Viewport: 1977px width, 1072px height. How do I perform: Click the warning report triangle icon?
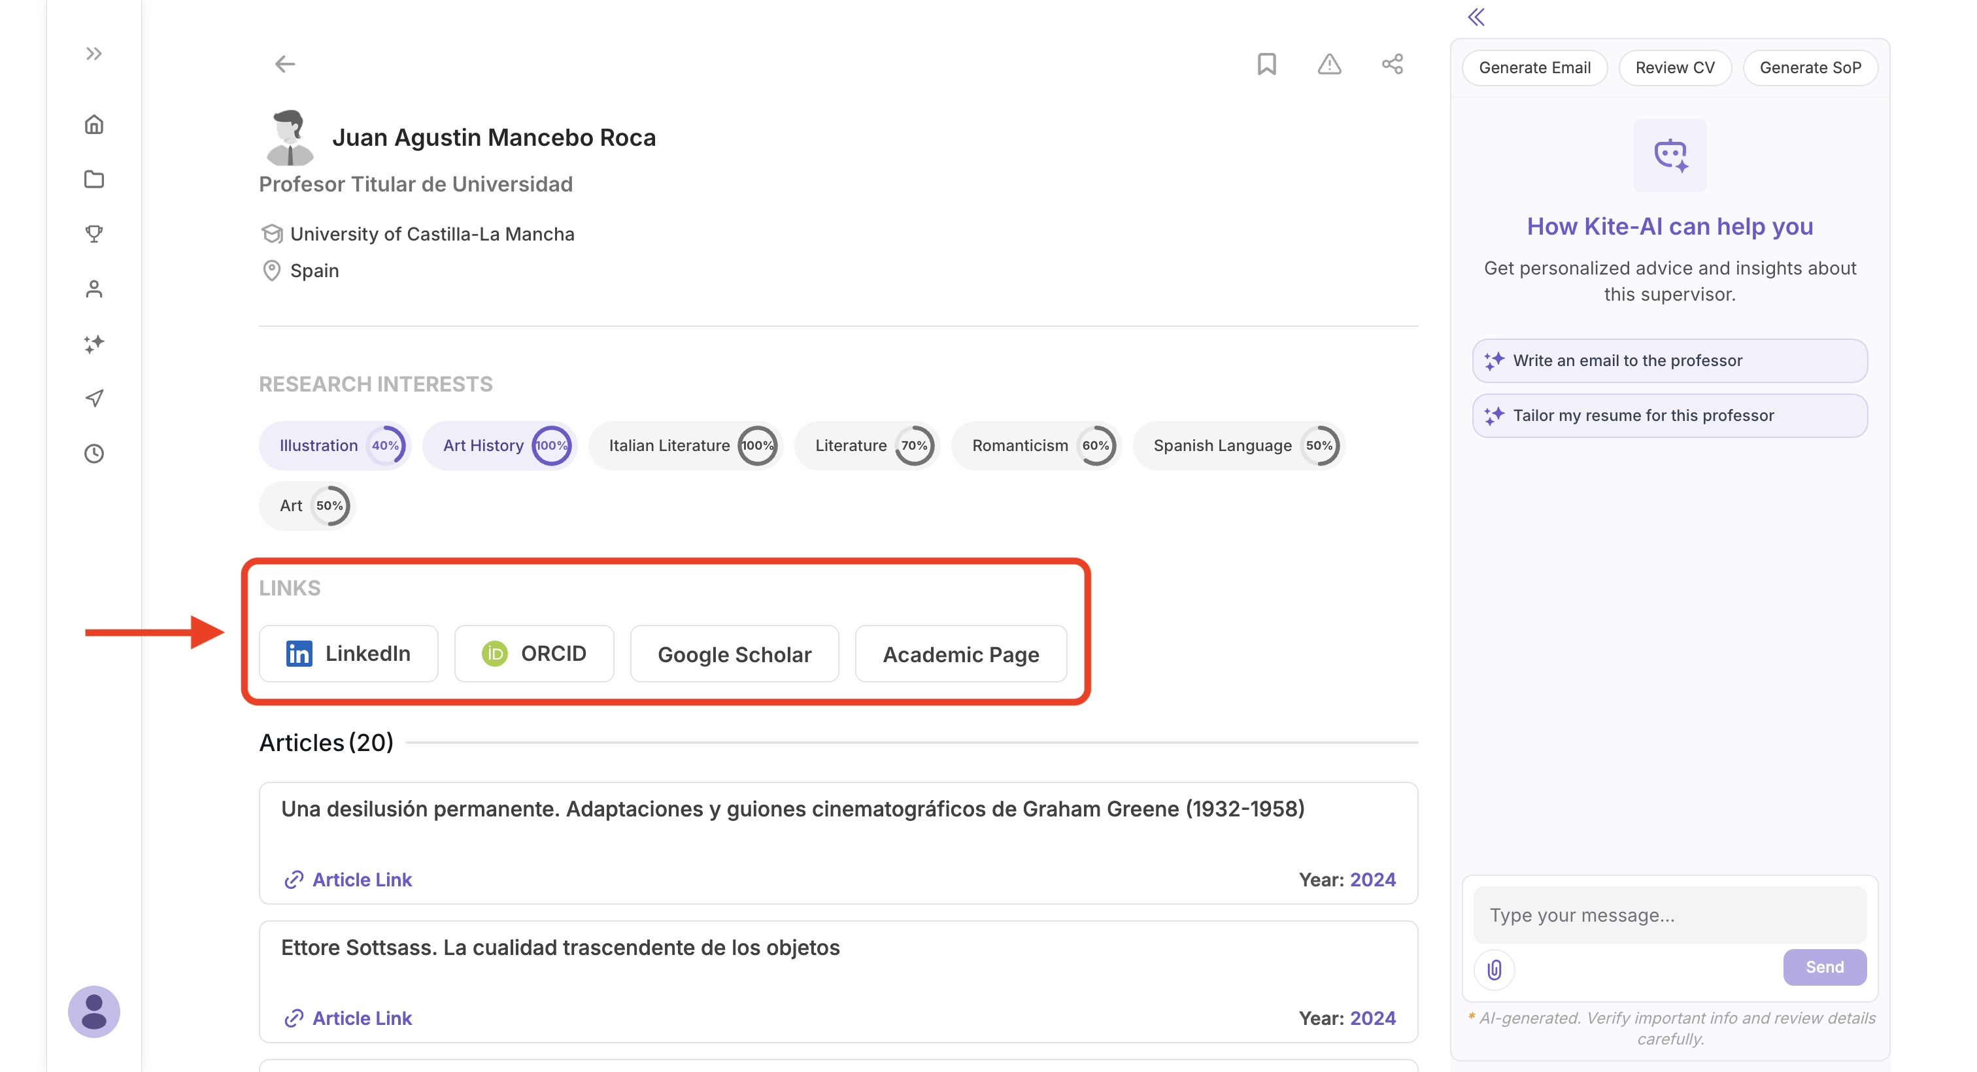[x=1329, y=63]
